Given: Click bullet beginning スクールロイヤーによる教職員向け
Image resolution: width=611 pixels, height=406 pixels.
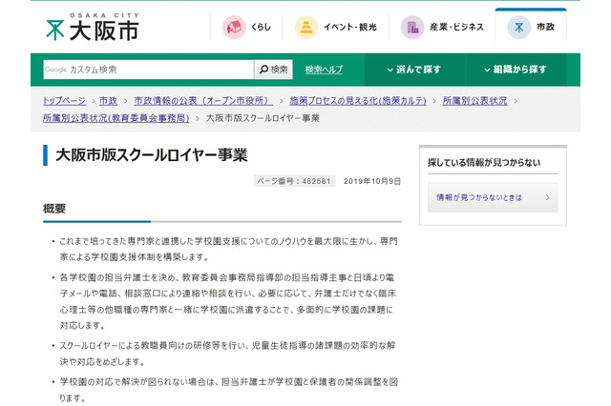Looking at the screenshot, I should (x=227, y=354).
